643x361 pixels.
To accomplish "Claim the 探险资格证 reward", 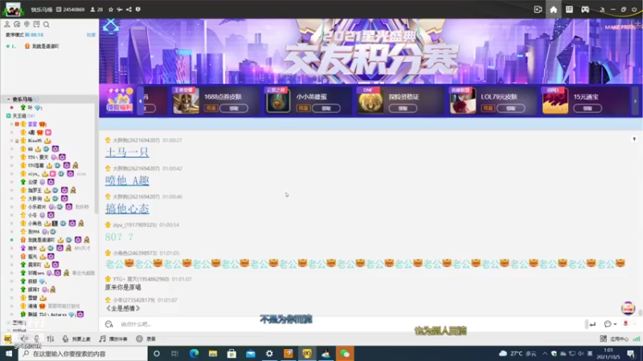I will 403,108.
